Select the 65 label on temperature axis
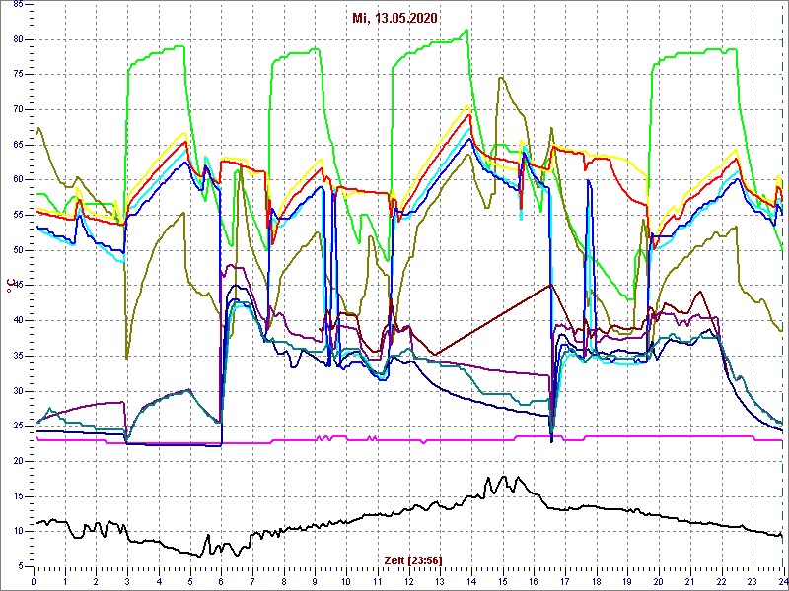This screenshot has height=591, width=789. click(x=17, y=145)
